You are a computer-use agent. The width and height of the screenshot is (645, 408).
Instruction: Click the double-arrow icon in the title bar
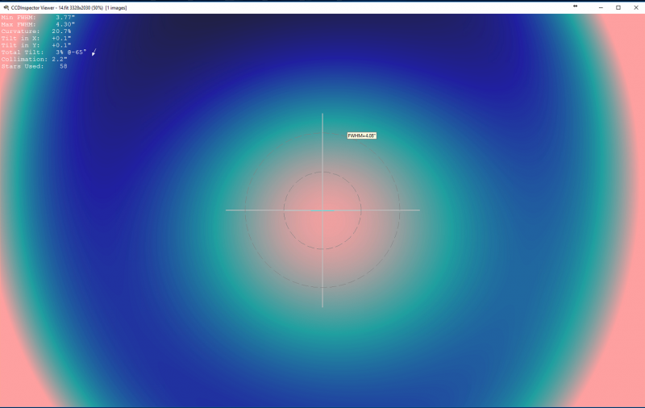coord(575,6)
